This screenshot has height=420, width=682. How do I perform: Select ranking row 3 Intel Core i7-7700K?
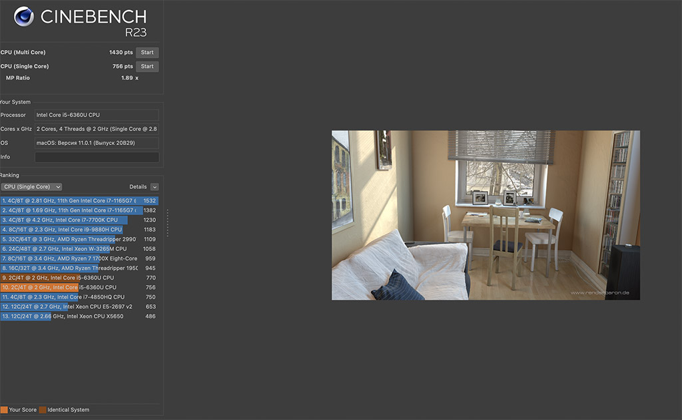[x=79, y=220]
